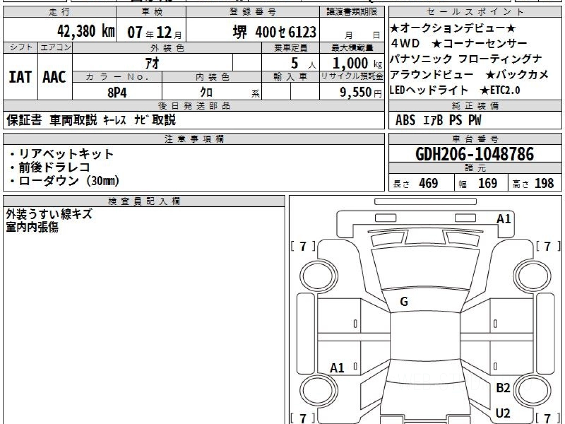Click the "車両取説" entry

tap(73, 120)
